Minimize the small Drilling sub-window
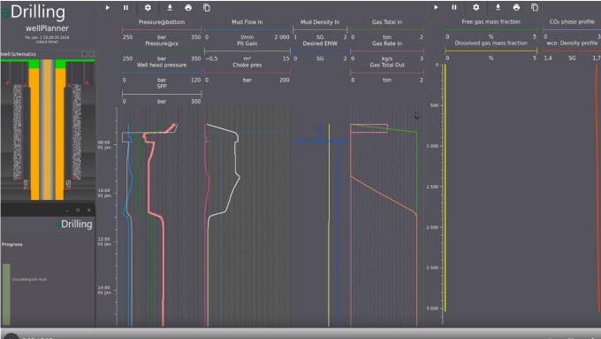This screenshot has height=339, width=601. 67,210
